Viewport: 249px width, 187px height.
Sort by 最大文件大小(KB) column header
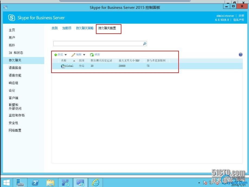coord(129,61)
